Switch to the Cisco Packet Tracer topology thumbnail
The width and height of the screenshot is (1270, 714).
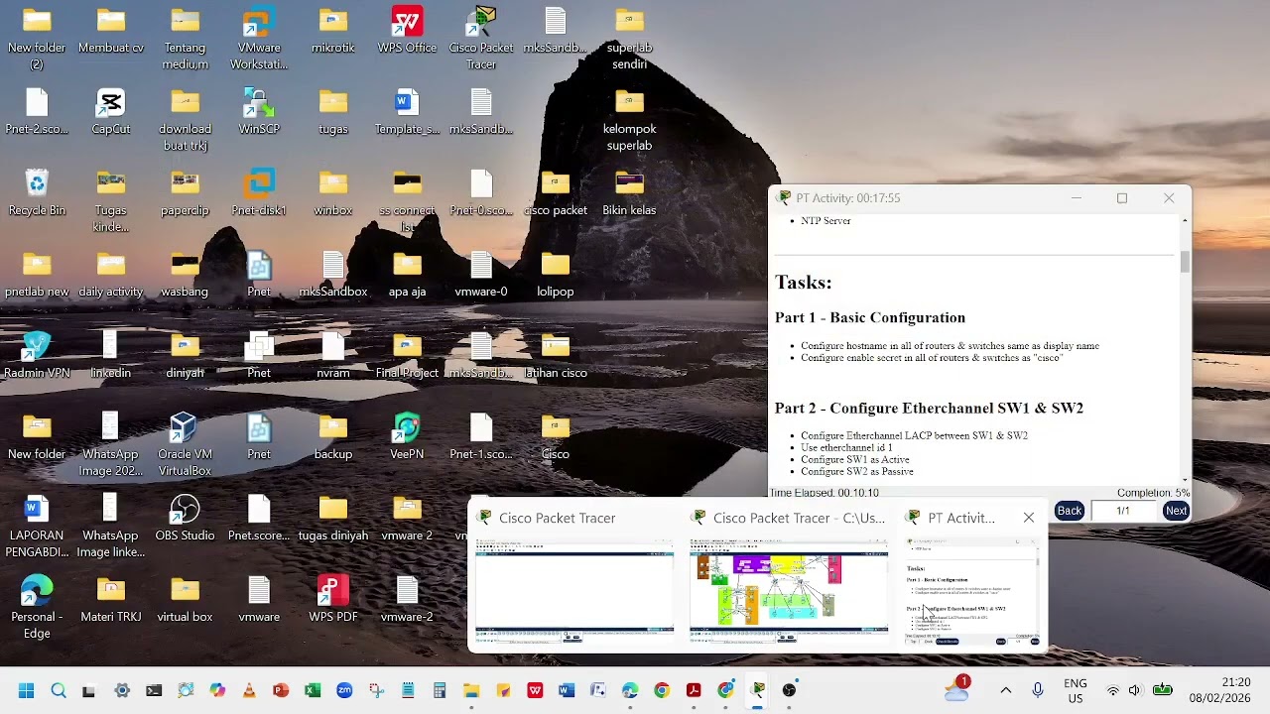click(788, 590)
